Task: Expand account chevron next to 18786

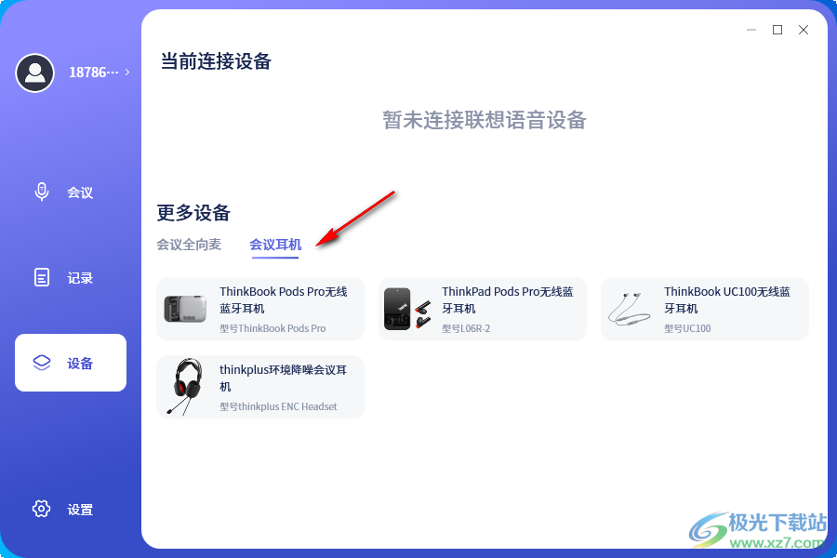Action: [127, 72]
